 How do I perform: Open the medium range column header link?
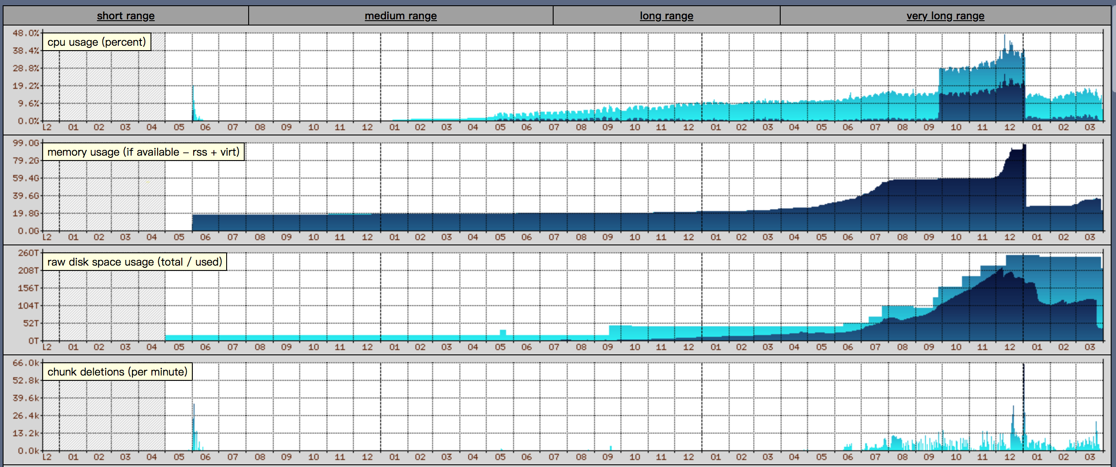coord(400,16)
